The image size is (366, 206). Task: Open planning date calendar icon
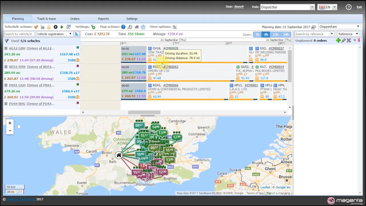click(x=313, y=27)
